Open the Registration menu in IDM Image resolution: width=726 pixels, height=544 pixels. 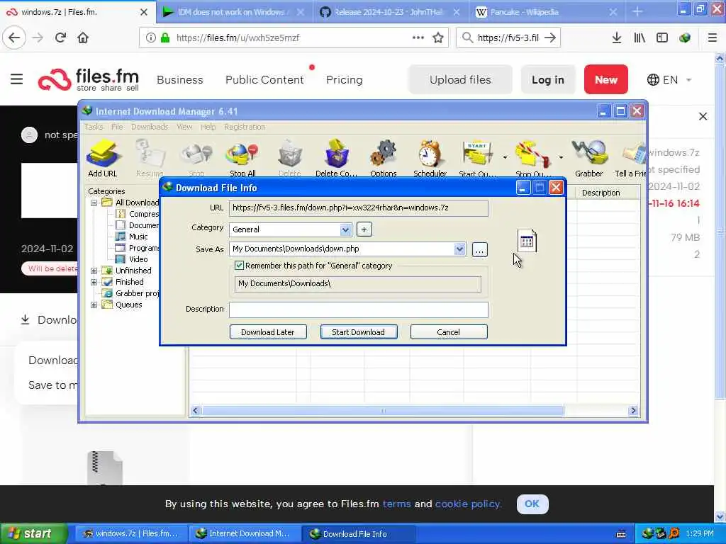[245, 127]
